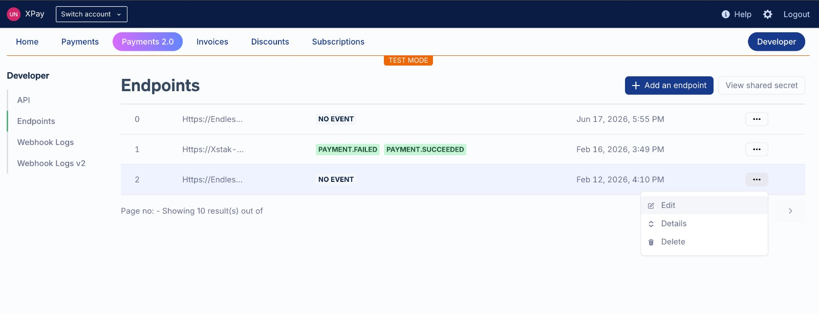Open actions menu for endpoint 1
819x314 pixels.
click(x=757, y=150)
